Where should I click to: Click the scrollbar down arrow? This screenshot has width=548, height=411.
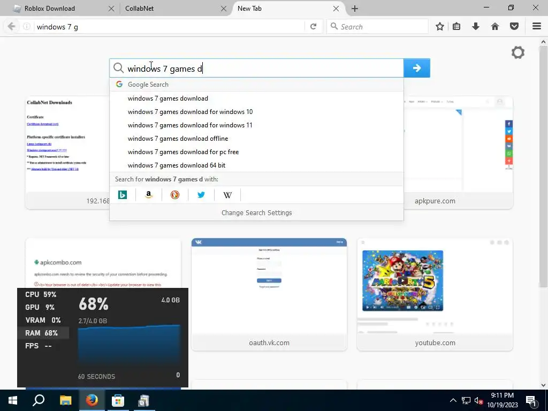543,385
